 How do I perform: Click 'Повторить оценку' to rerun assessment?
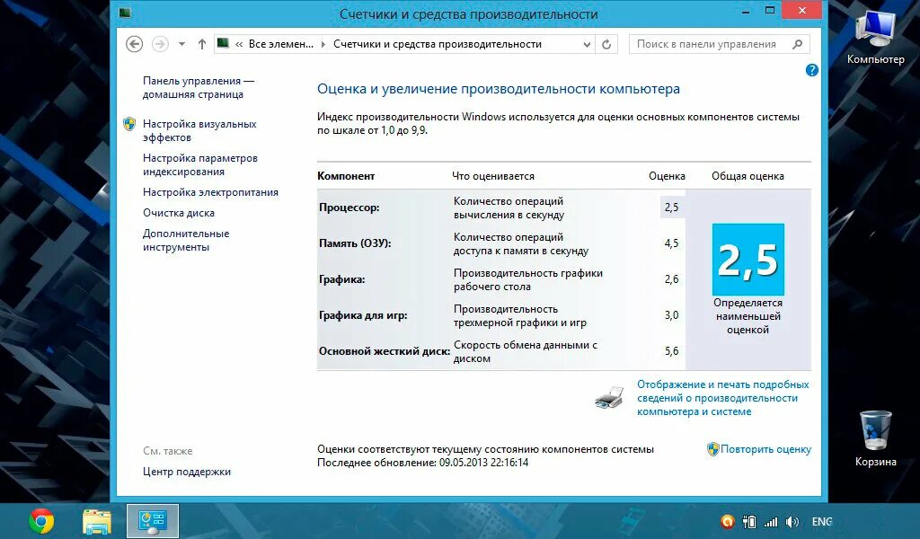pyautogui.click(x=765, y=449)
